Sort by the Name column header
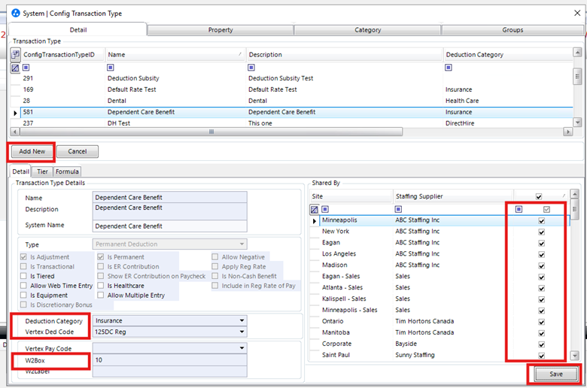Image resolution: width=587 pixels, height=388 pixels. (x=175, y=55)
